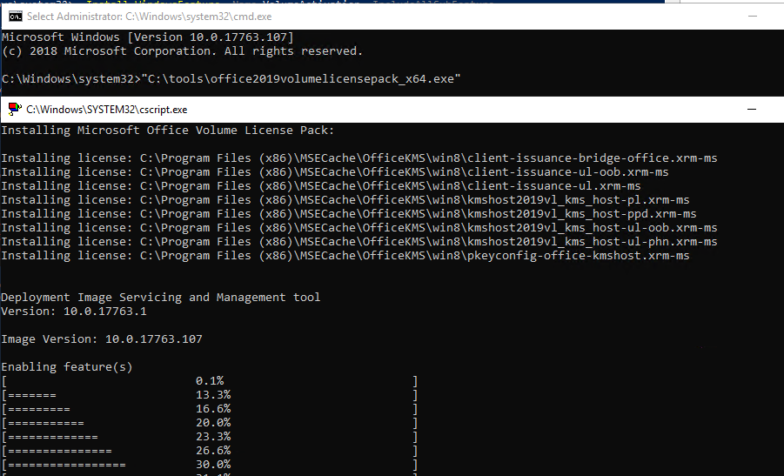This screenshot has width=784, height=476.
Task: Click the 'C:\Windows\SYSTEM32\cscript.exe' title text
Action: pyautogui.click(x=106, y=110)
